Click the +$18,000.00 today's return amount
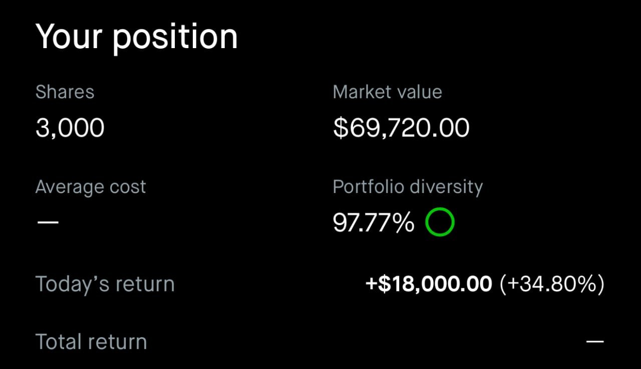641x369 pixels. pos(429,284)
